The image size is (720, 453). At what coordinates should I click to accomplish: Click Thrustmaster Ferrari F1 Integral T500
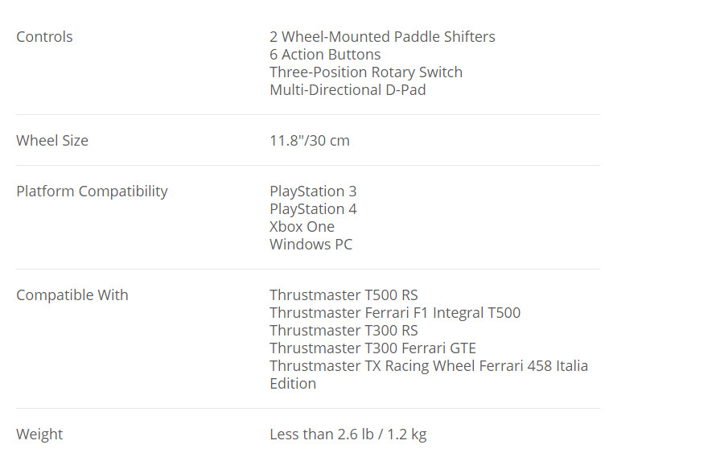click(x=395, y=313)
